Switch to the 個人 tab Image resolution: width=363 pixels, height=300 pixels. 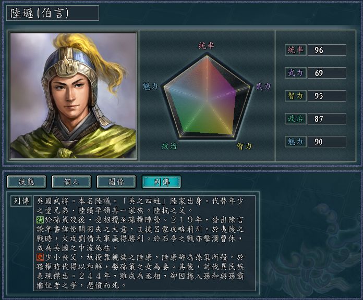point(71,182)
